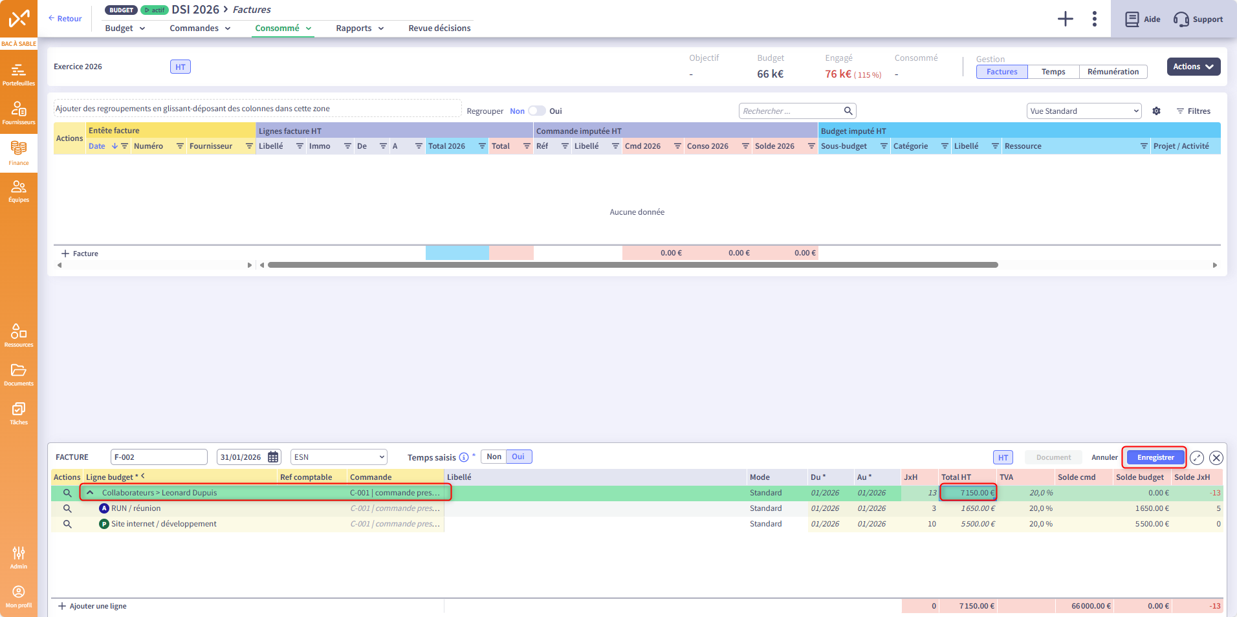Toggle the HT button next to Exercice 2026
Image resolution: width=1237 pixels, height=617 pixels.
tap(181, 67)
